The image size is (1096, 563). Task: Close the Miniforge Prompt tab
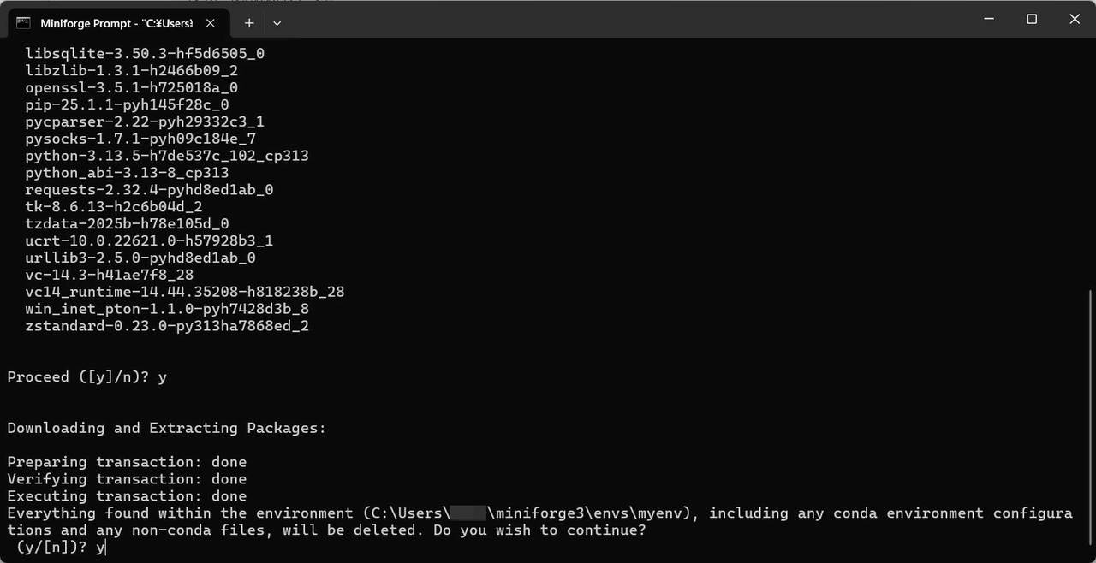tap(211, 23)
